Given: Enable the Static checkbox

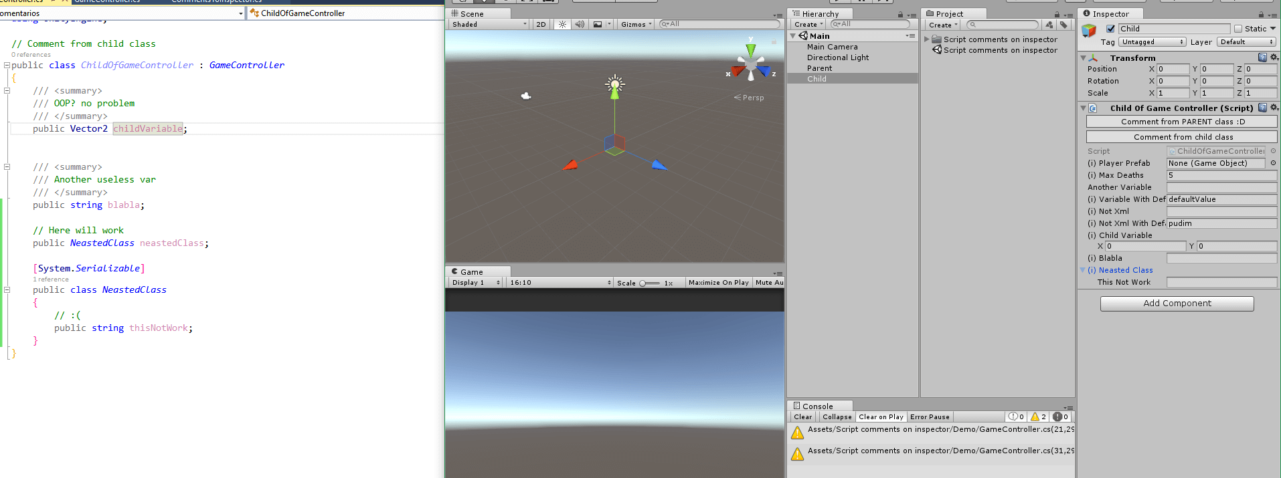Looking at the screenshot, I should click(1238, 29).
